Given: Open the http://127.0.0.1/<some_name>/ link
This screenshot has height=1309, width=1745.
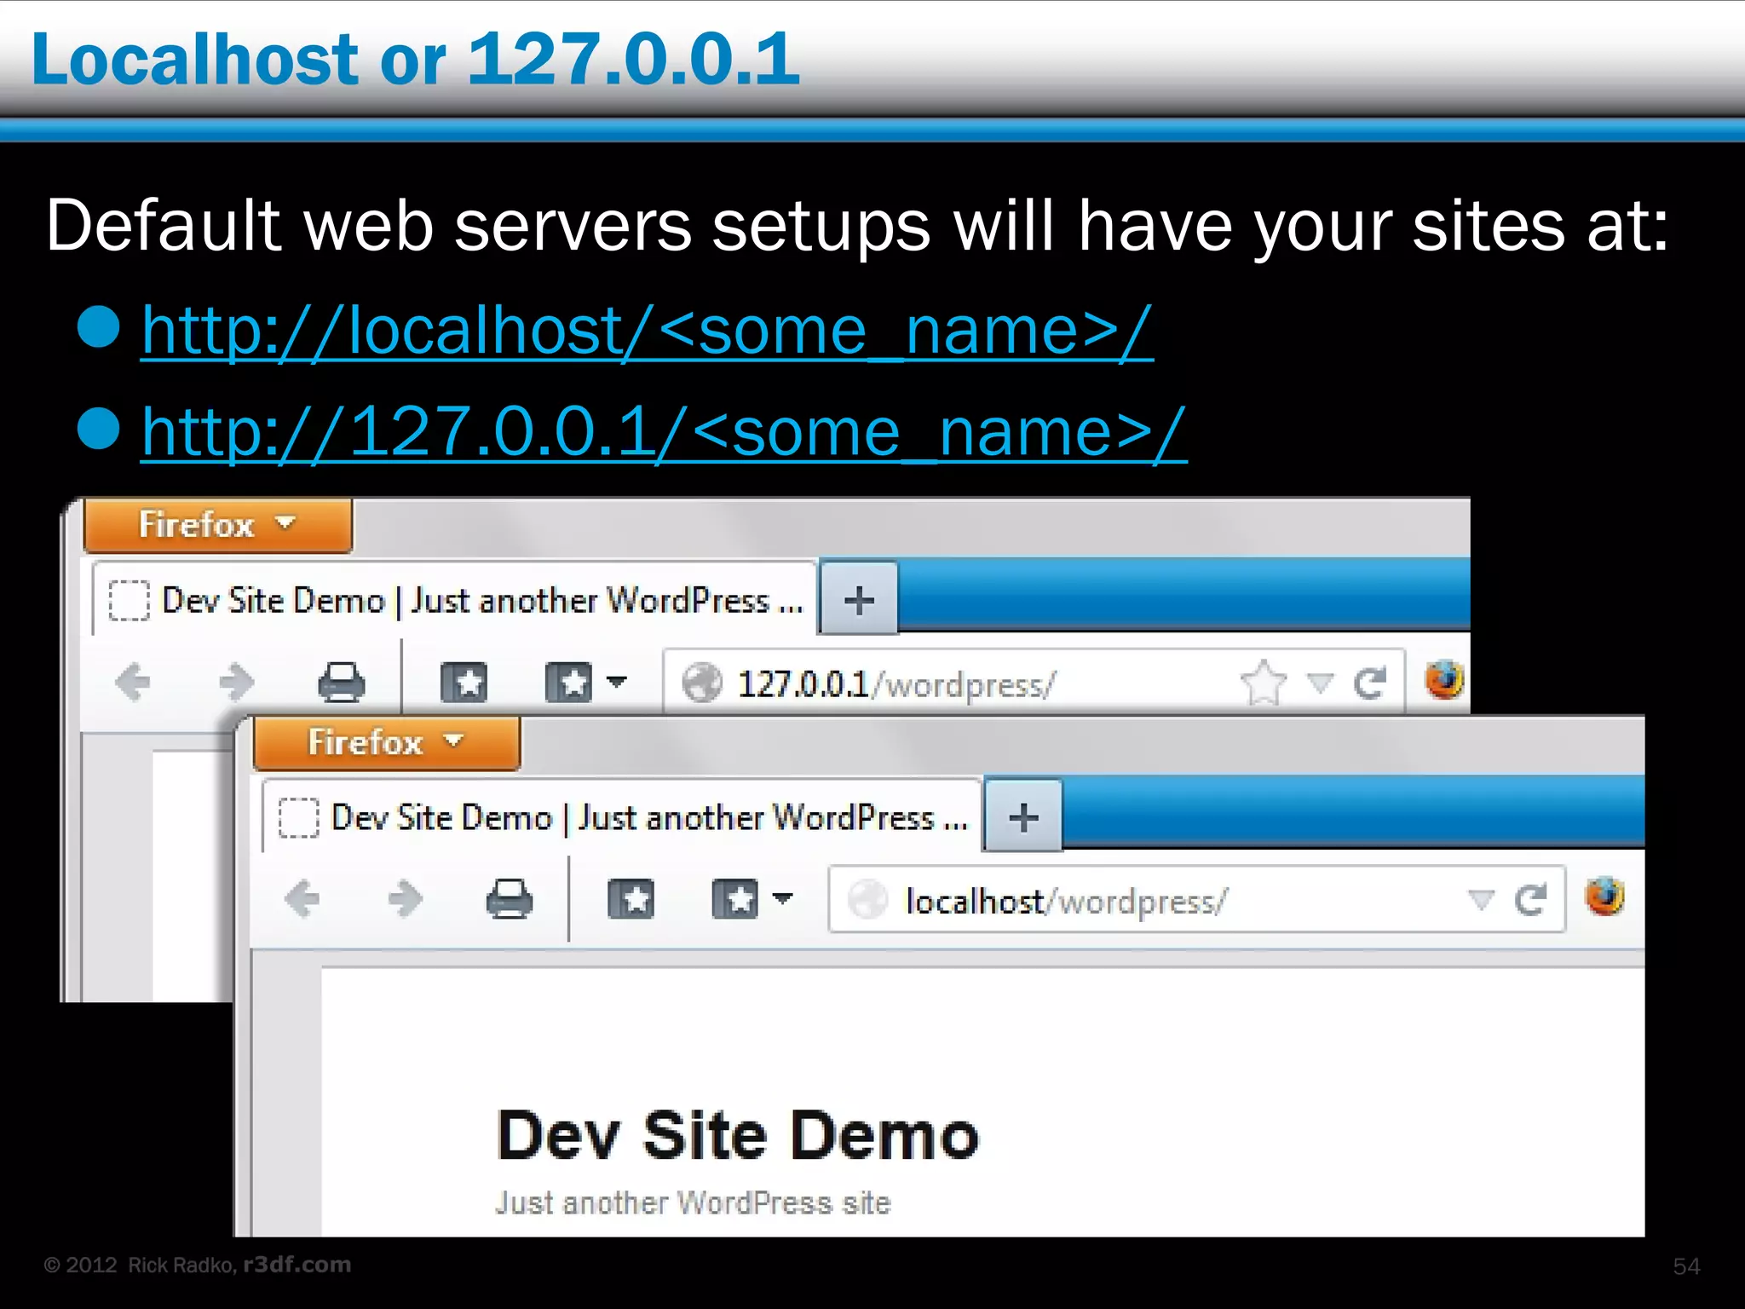Looking at the screenshot, I should click(x=664, y=433).
